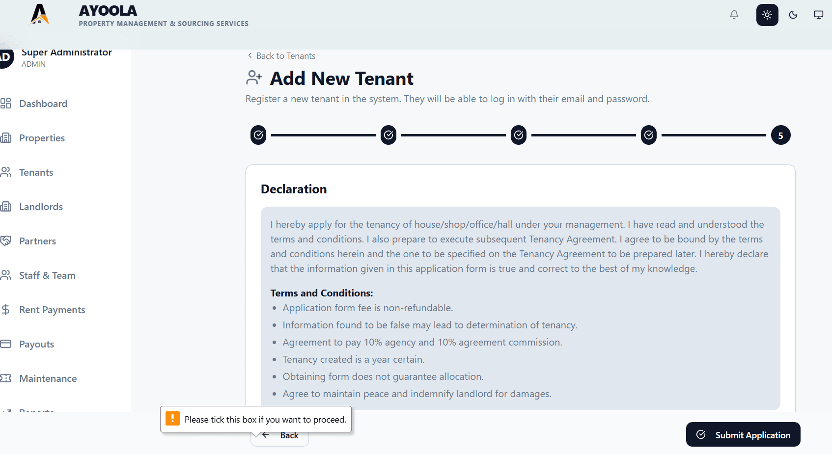This screenshot has width=832, height=454.
Task: Click the Payouts card icon
Action: (x=6, y=344)
